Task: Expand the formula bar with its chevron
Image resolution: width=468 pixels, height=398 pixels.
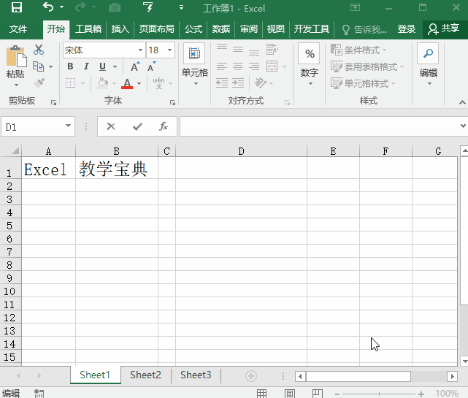Action: [463, 126]
